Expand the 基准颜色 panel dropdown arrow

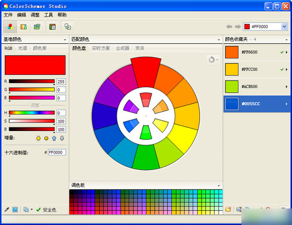tap(65, 39)
